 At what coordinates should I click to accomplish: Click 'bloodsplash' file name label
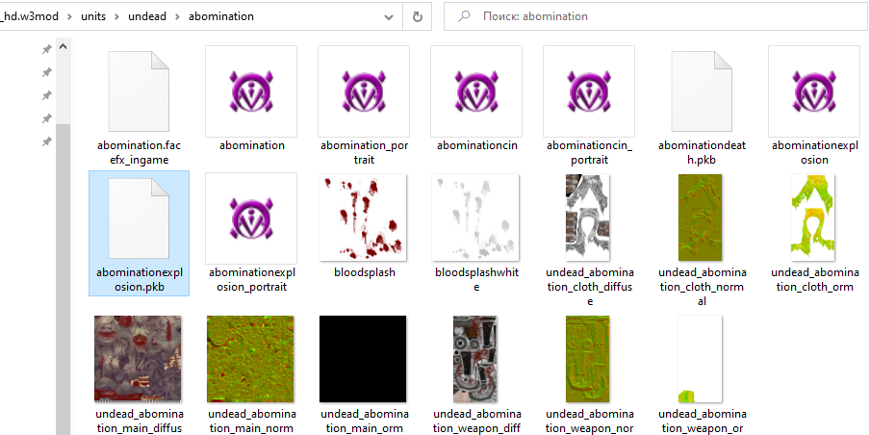click(364, 272)
